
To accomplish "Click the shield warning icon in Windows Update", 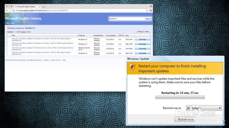I will pyautogui.click(x=132, y=67).
